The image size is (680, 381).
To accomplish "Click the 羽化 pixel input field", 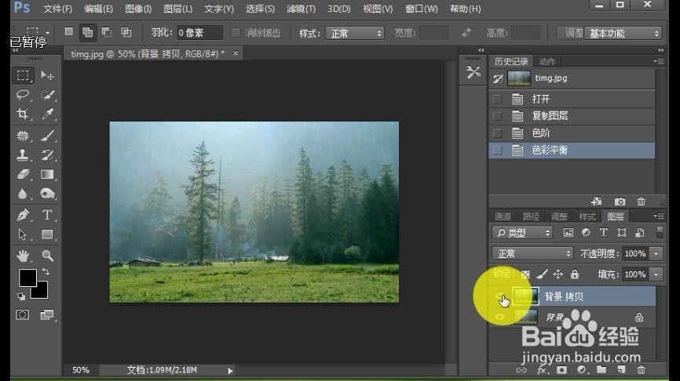I will tap(200, 33).
